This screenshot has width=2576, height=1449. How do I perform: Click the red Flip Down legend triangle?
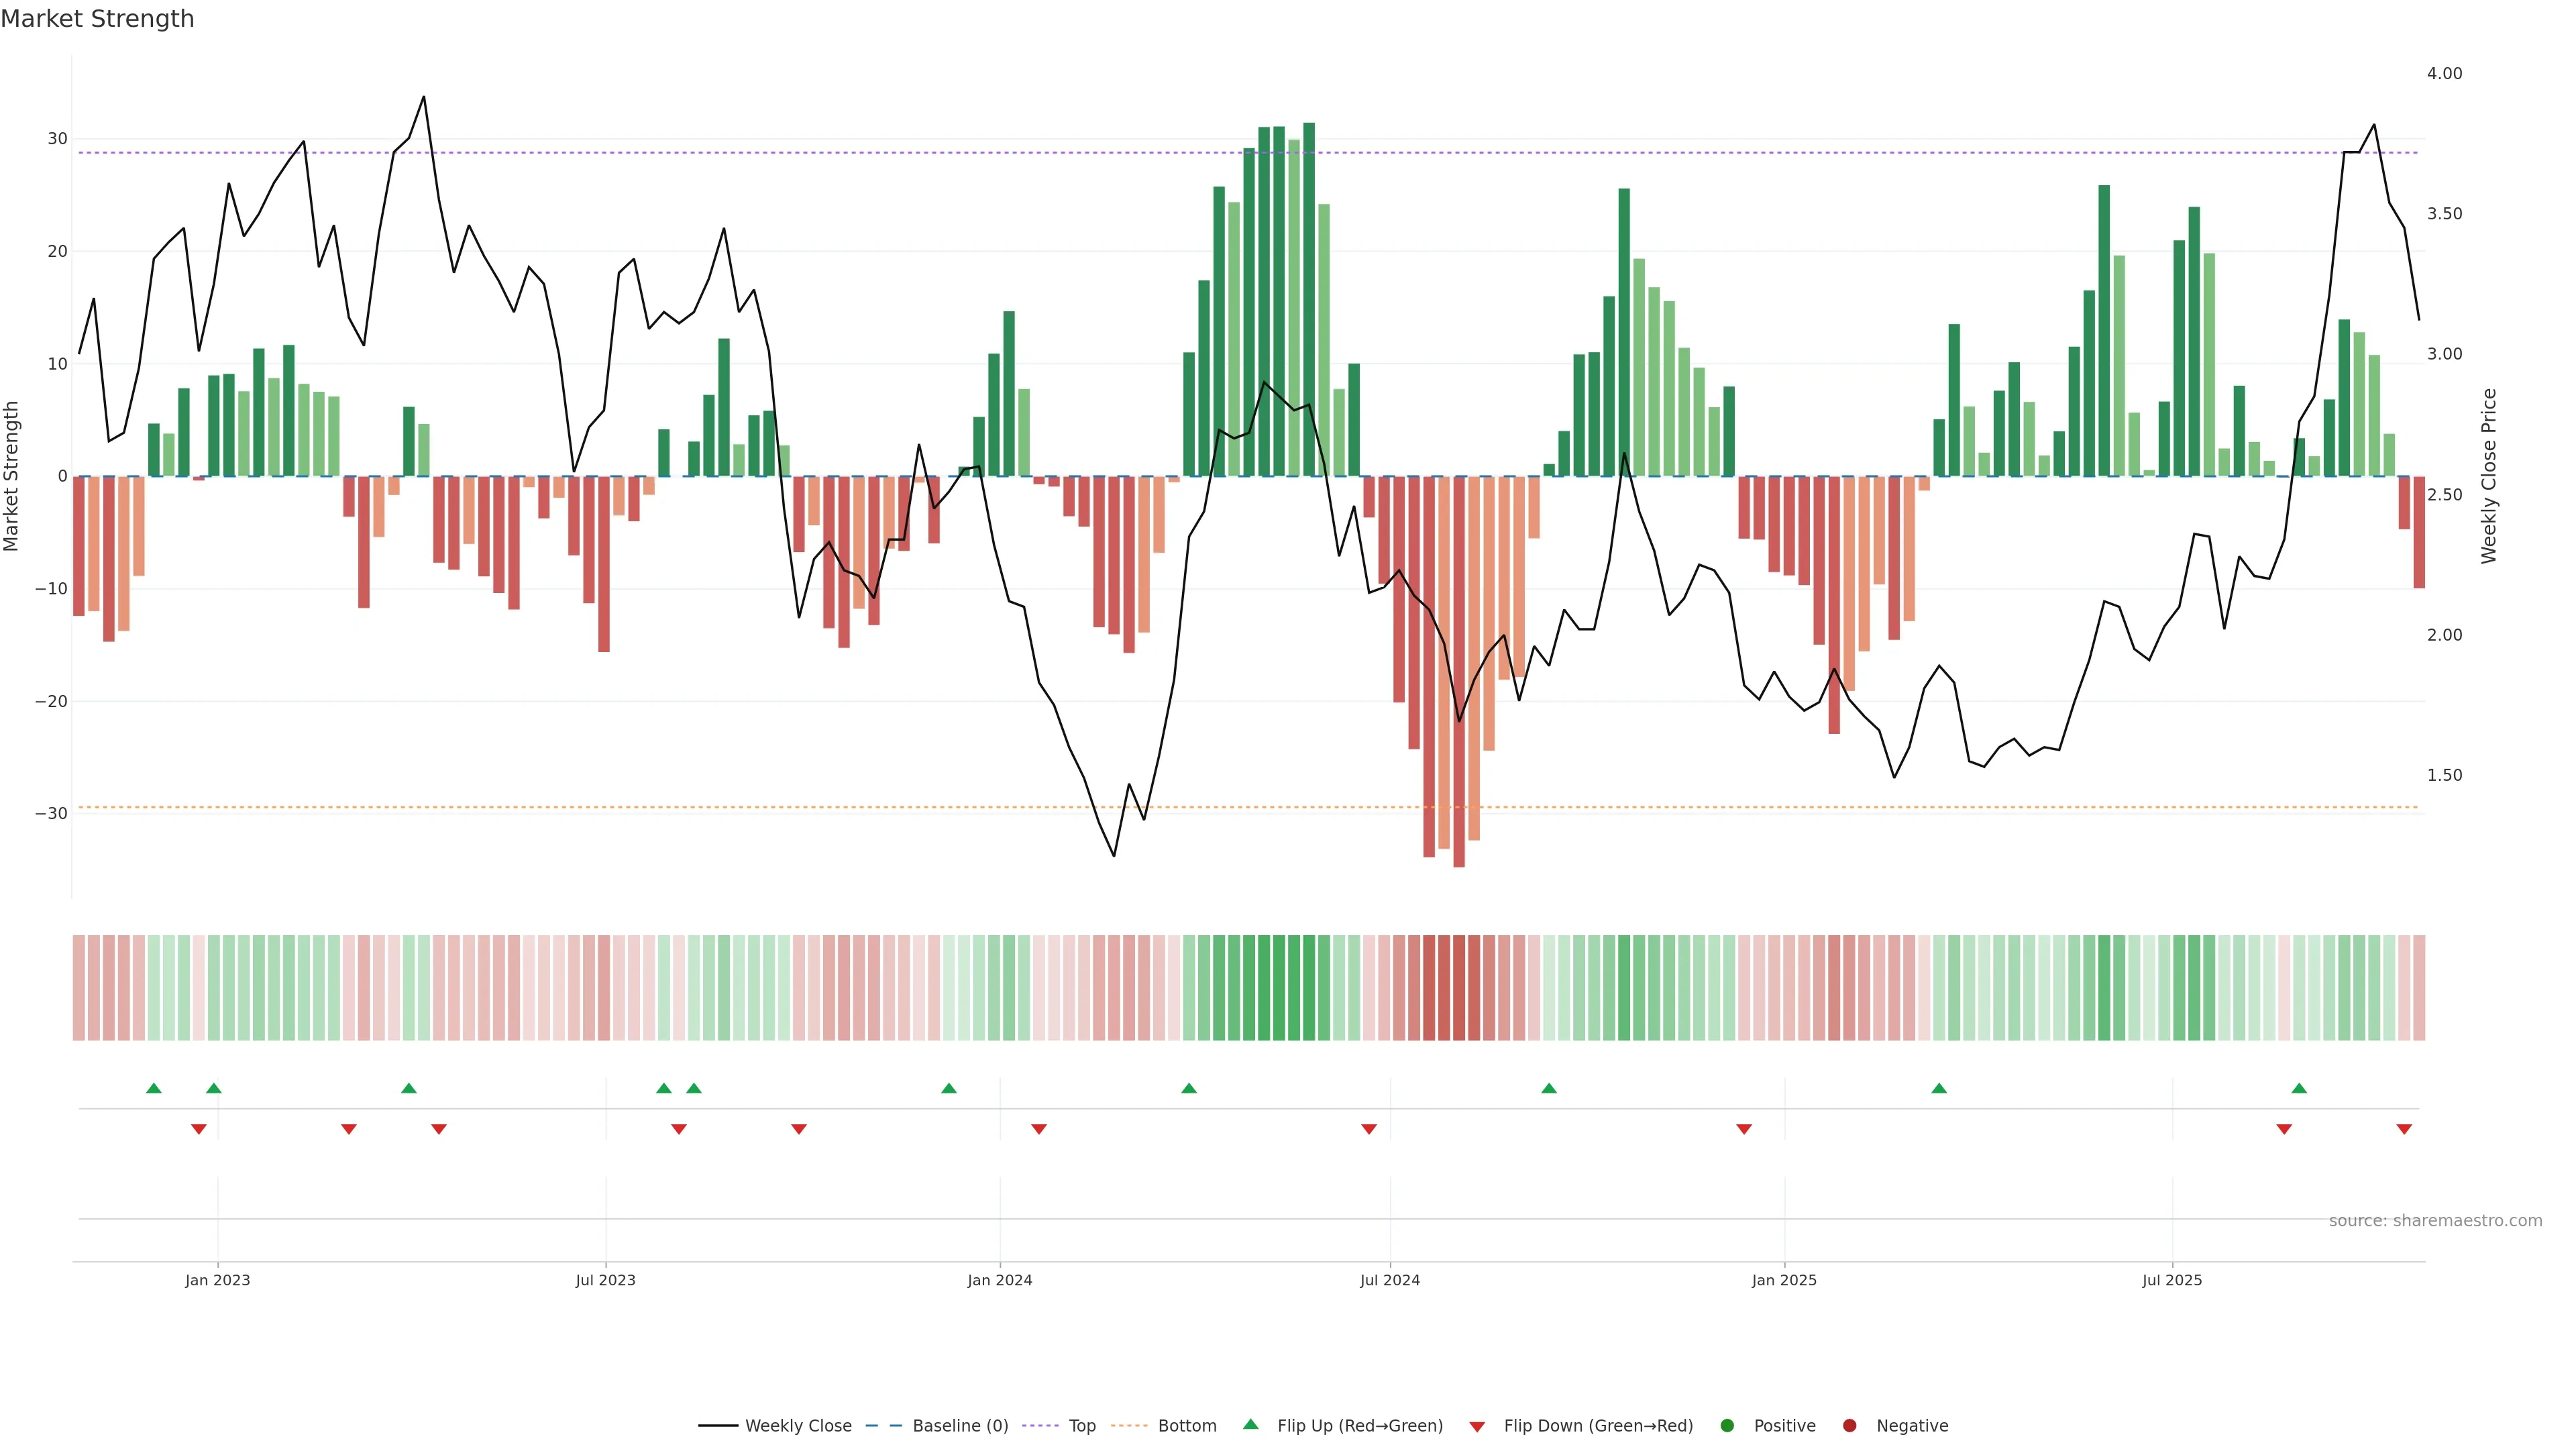click(x=1477, y=1427)
